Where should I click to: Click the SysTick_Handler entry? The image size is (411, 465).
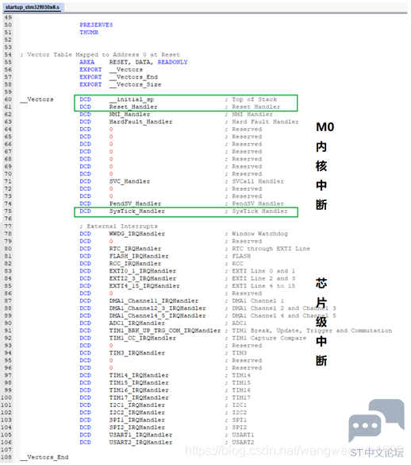coord(137,211)
